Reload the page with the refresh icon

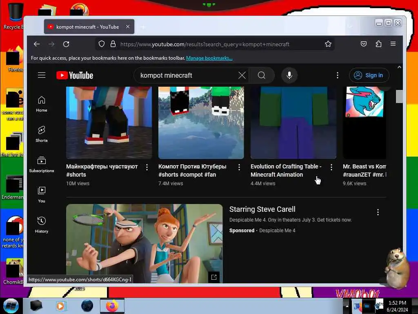(66, 44)
